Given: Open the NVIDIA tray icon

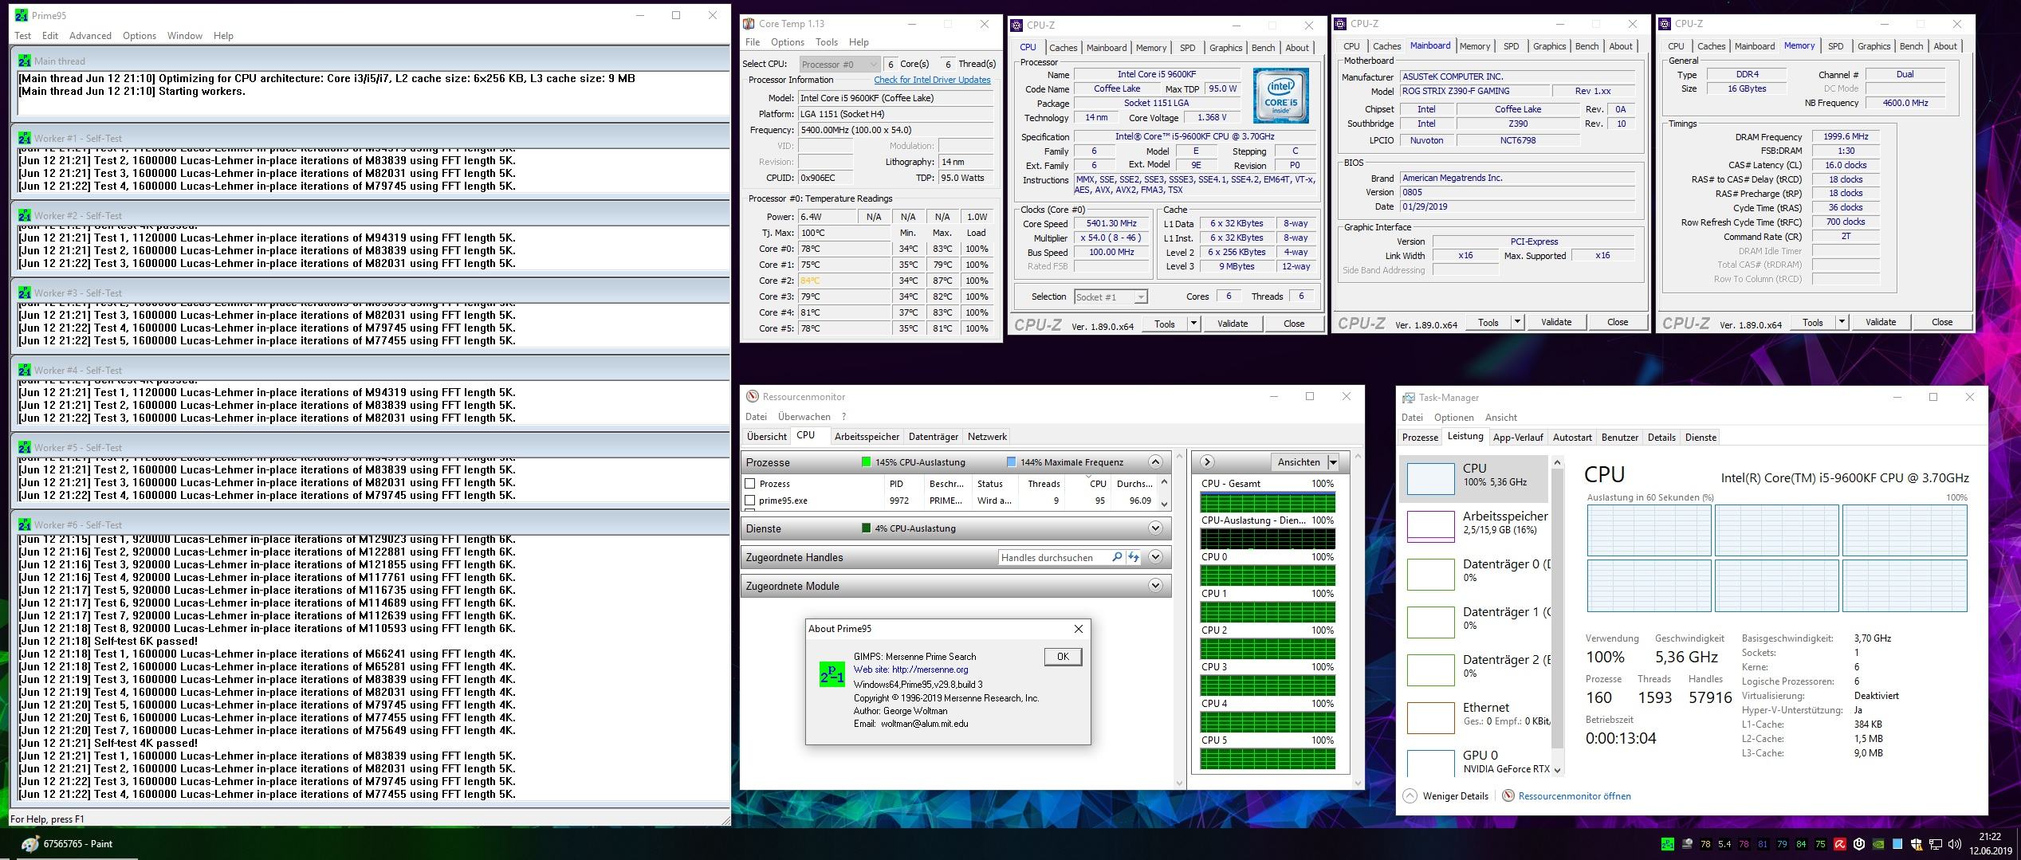Looking at the screenshot, I should [x=1878, y=844].
